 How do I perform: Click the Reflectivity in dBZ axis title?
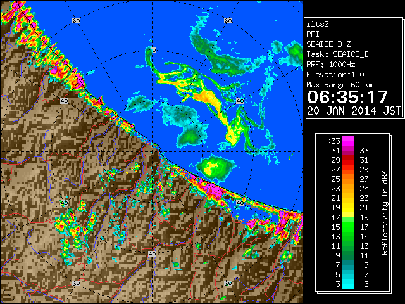coord(385,213)
